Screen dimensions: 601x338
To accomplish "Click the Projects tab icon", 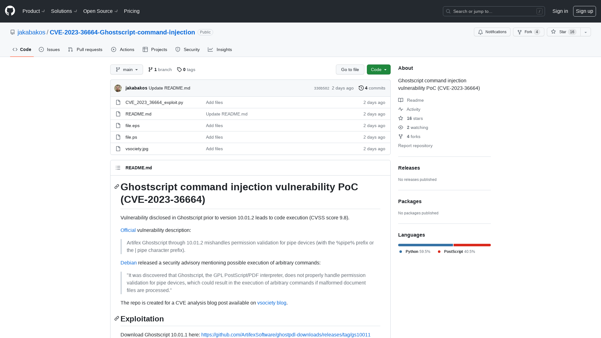I will 145,49.
